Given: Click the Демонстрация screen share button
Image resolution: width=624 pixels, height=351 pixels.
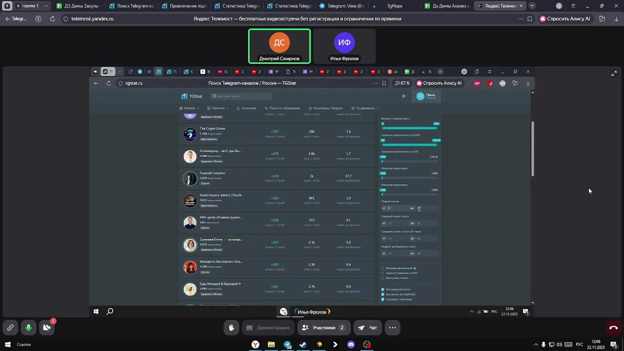Looking at the screenshot, I should [x=268, y=328].
